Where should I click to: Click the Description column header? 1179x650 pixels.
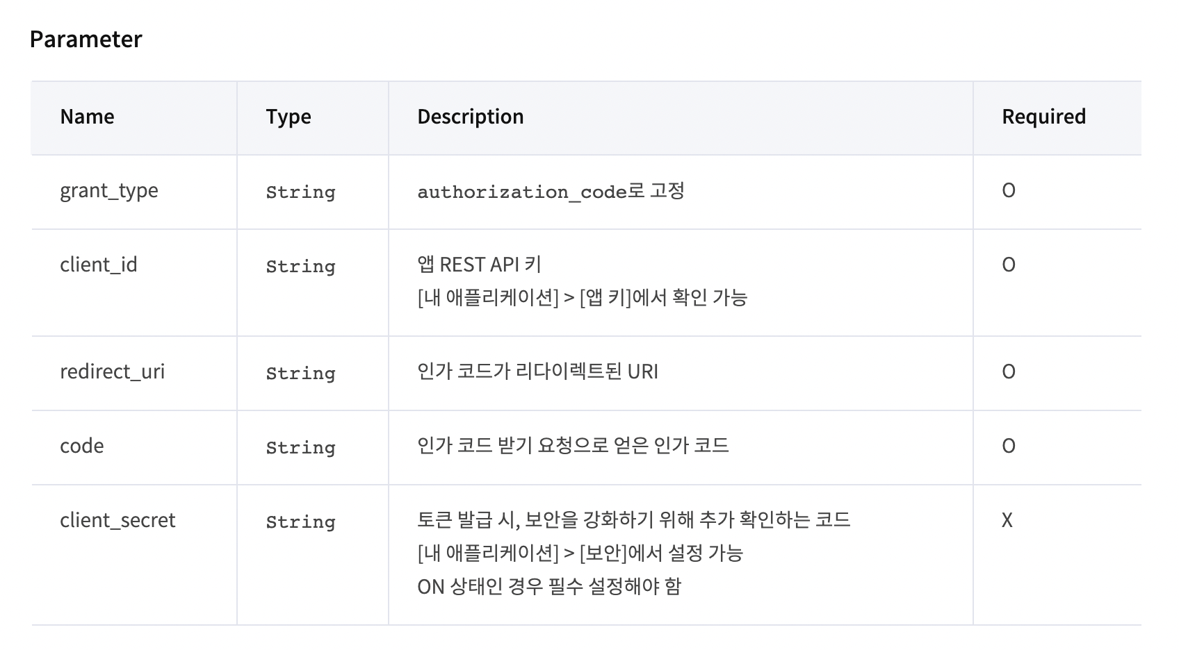point(471,117)
